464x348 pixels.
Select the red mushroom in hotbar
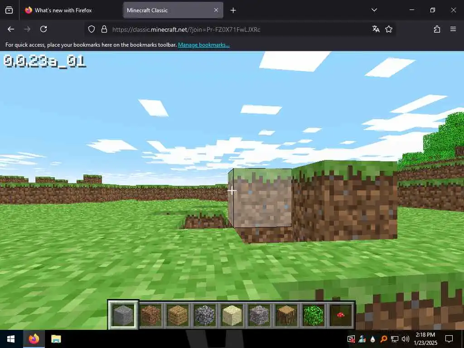[341, 315]
